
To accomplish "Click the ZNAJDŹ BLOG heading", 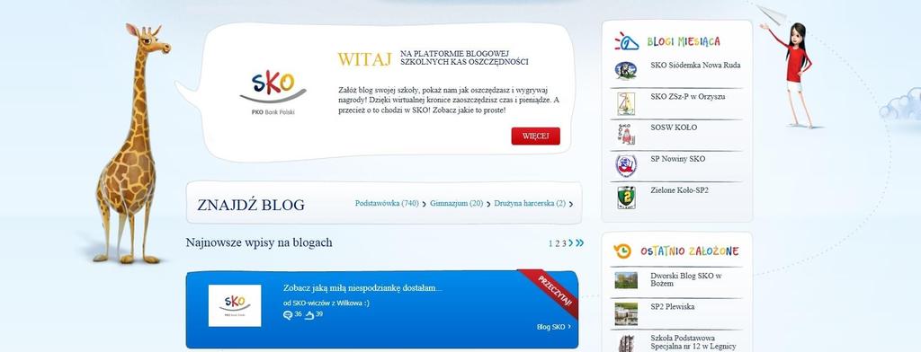I will [251, 205].
